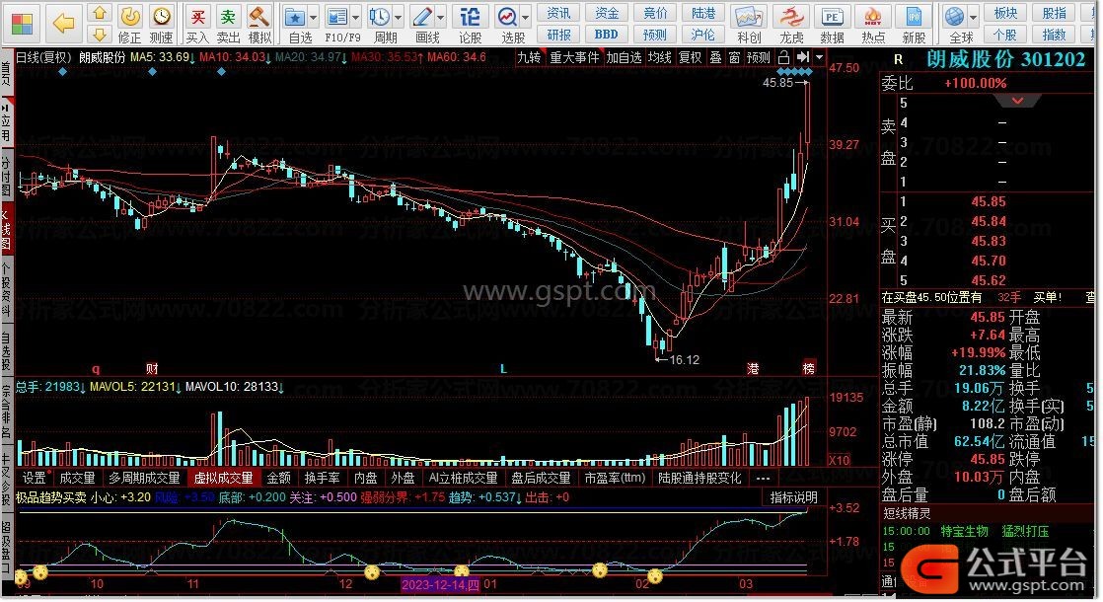Screen dimensions: 1103x602
Task: Expand the 选股 dropdown arrow
Action: [x=526, y=17]
